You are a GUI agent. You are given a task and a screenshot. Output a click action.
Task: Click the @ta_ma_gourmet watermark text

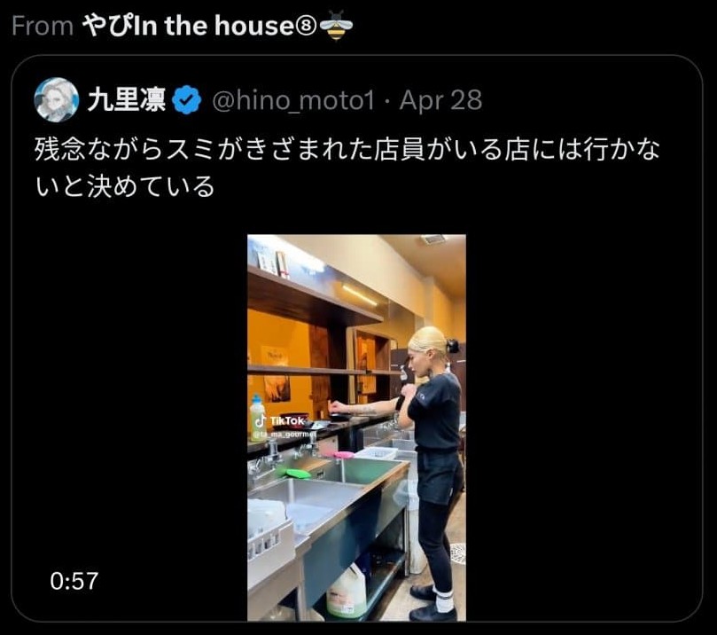tap(285, 434)
